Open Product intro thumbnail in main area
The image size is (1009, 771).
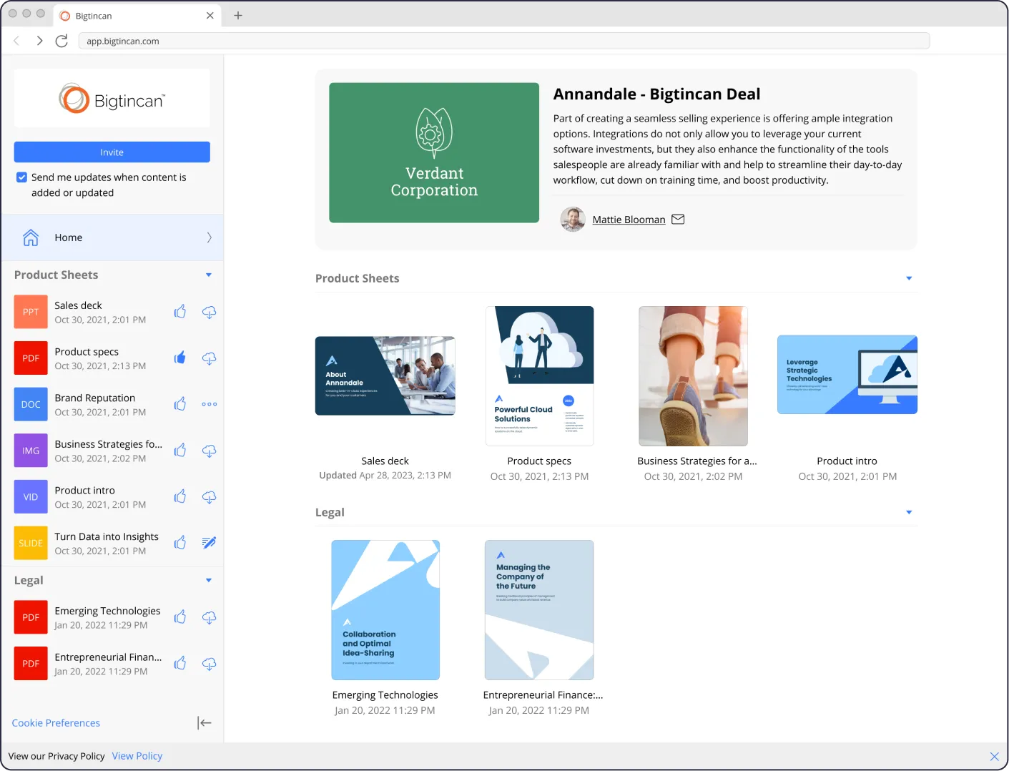(x=847, y=375)
